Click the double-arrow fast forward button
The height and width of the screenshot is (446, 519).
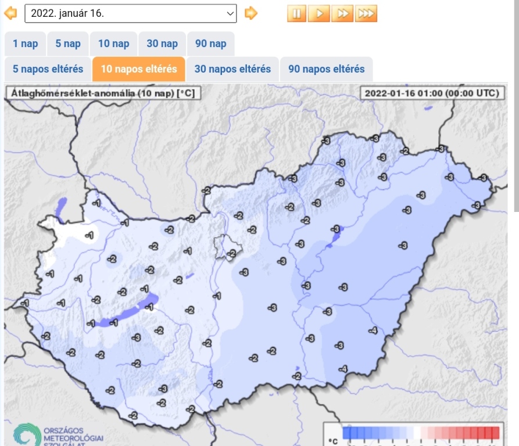342,13
